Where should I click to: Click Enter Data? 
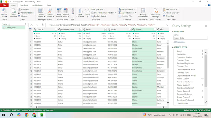168,16
